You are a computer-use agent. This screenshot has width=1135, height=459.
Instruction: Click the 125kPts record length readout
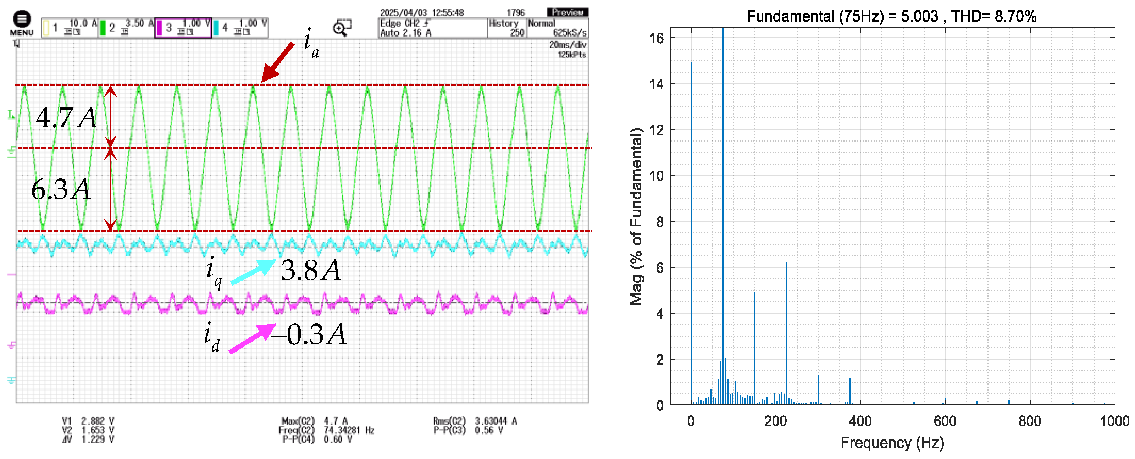[x=572, y=55]
